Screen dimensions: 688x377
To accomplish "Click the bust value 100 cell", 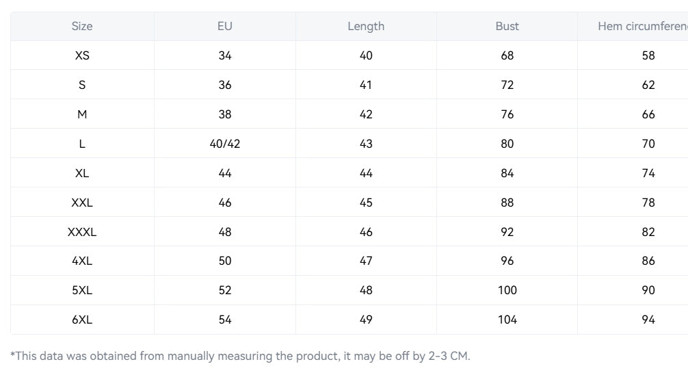I will (507, 291).
